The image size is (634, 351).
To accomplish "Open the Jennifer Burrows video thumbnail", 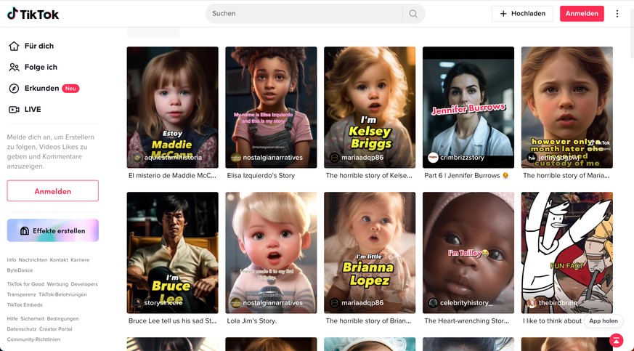I will click(468, 107).
